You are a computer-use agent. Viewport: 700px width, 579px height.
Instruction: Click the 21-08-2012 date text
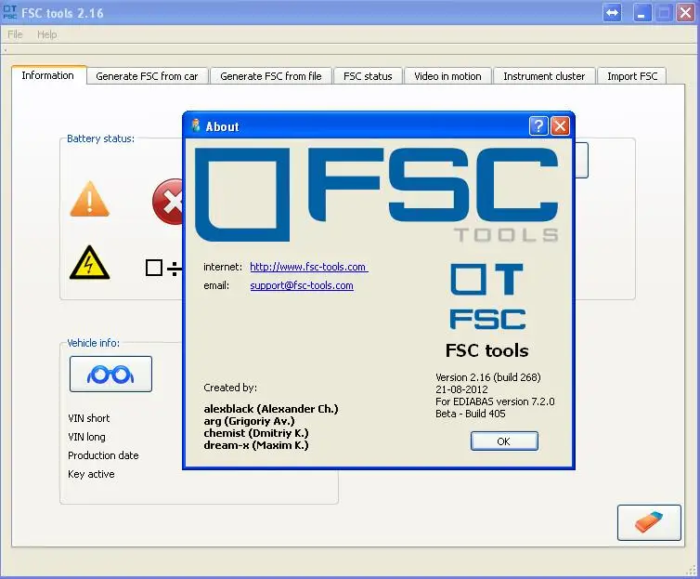(x=461, y=389)
